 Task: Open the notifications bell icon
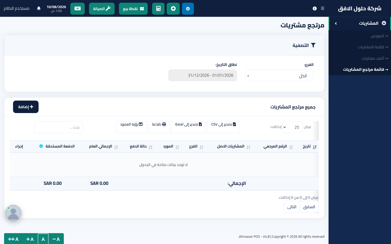[x=39, y=8]
